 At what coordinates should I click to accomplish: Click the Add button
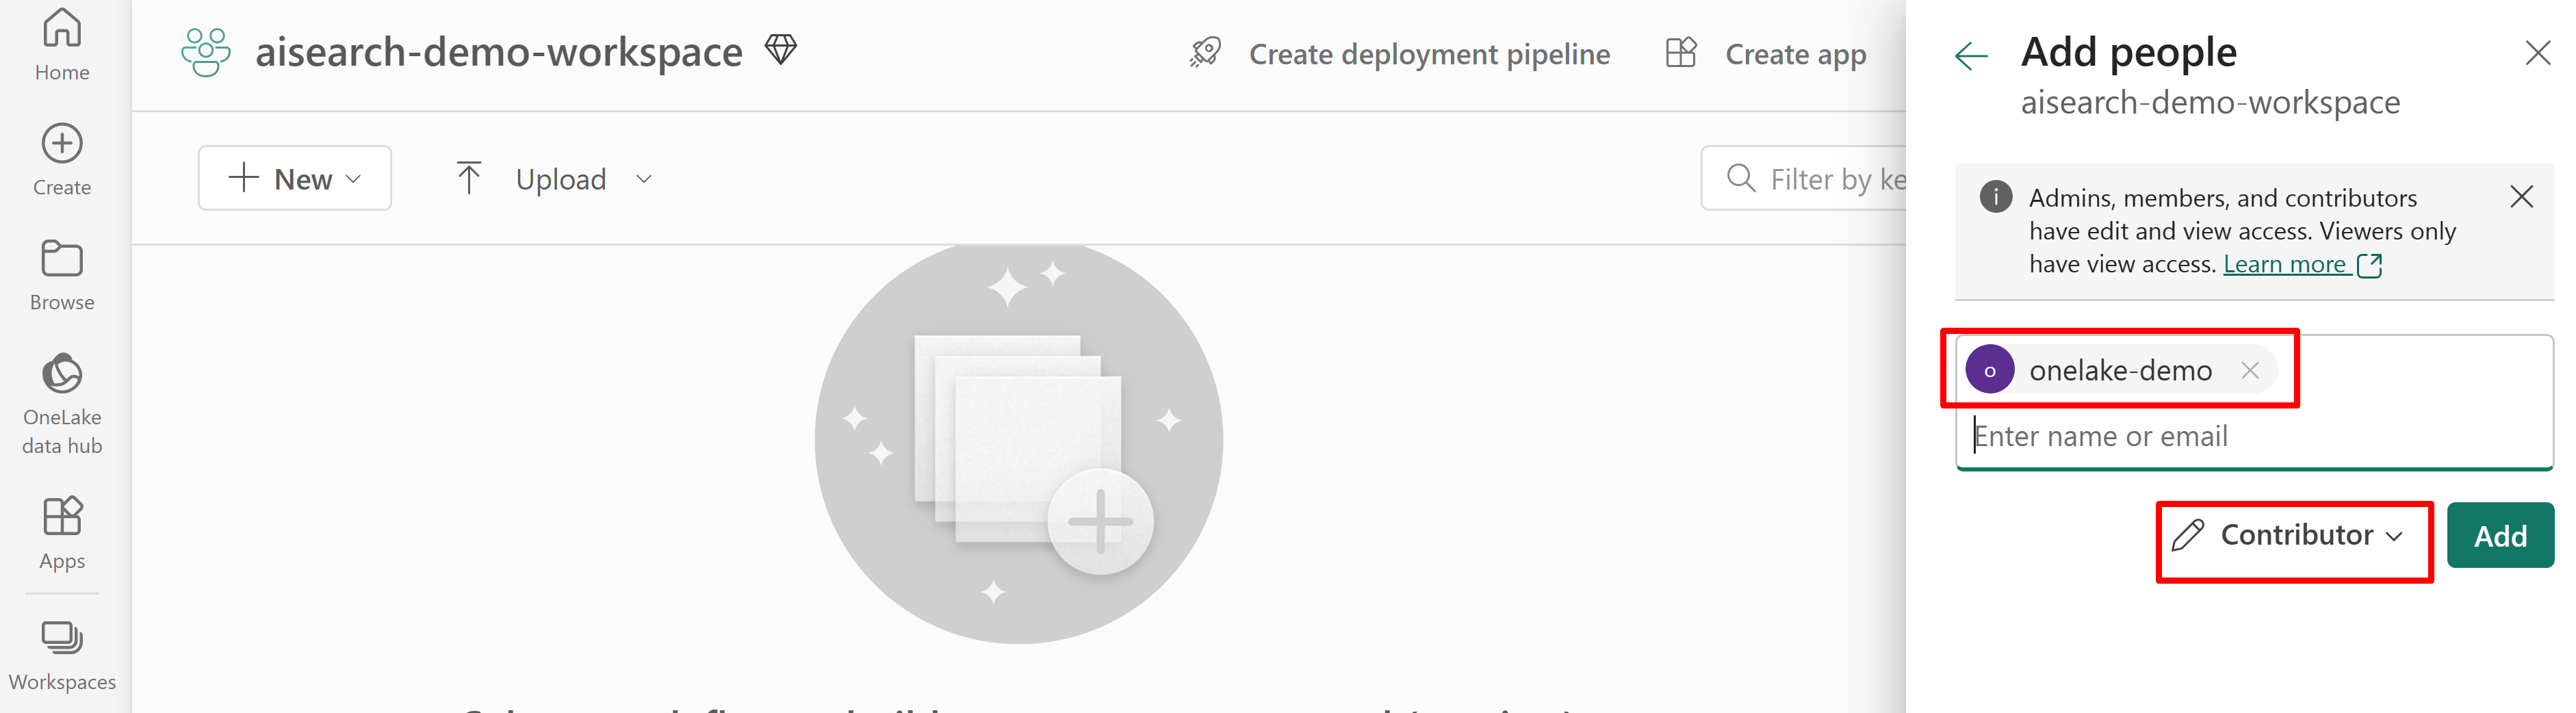(x=2500, y=536)
